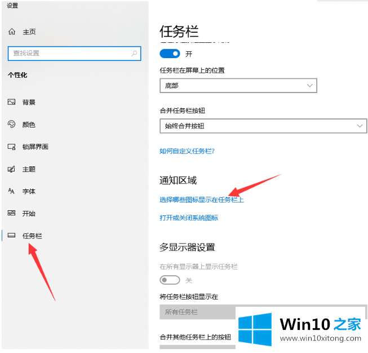Select the Background picture icon
The height and width of the screenshot is (353, 368).
11,102
